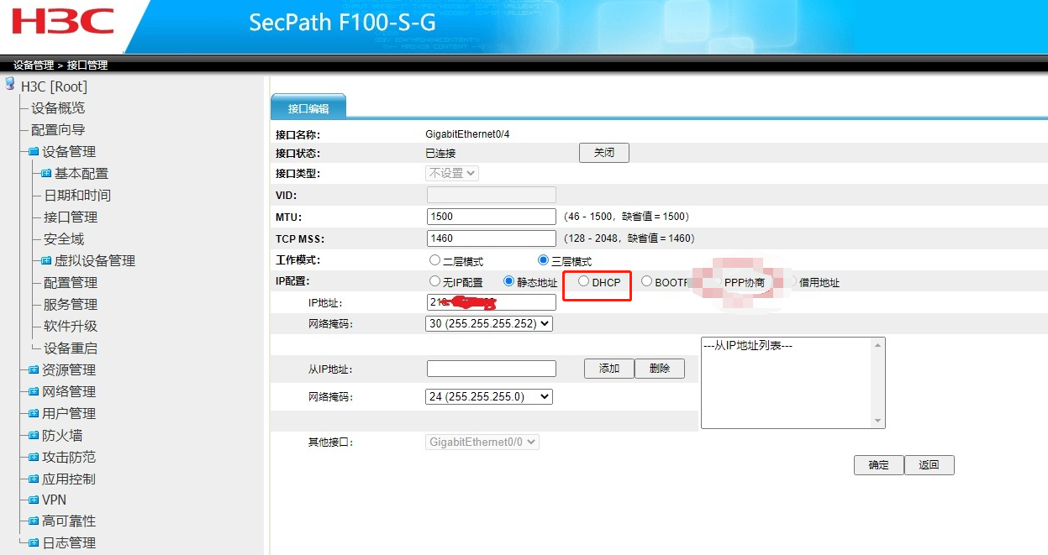Viewport: 1048px width, 555px height.
Task: Click the folder icon beside 基本配置
Action: coord(46,174)
